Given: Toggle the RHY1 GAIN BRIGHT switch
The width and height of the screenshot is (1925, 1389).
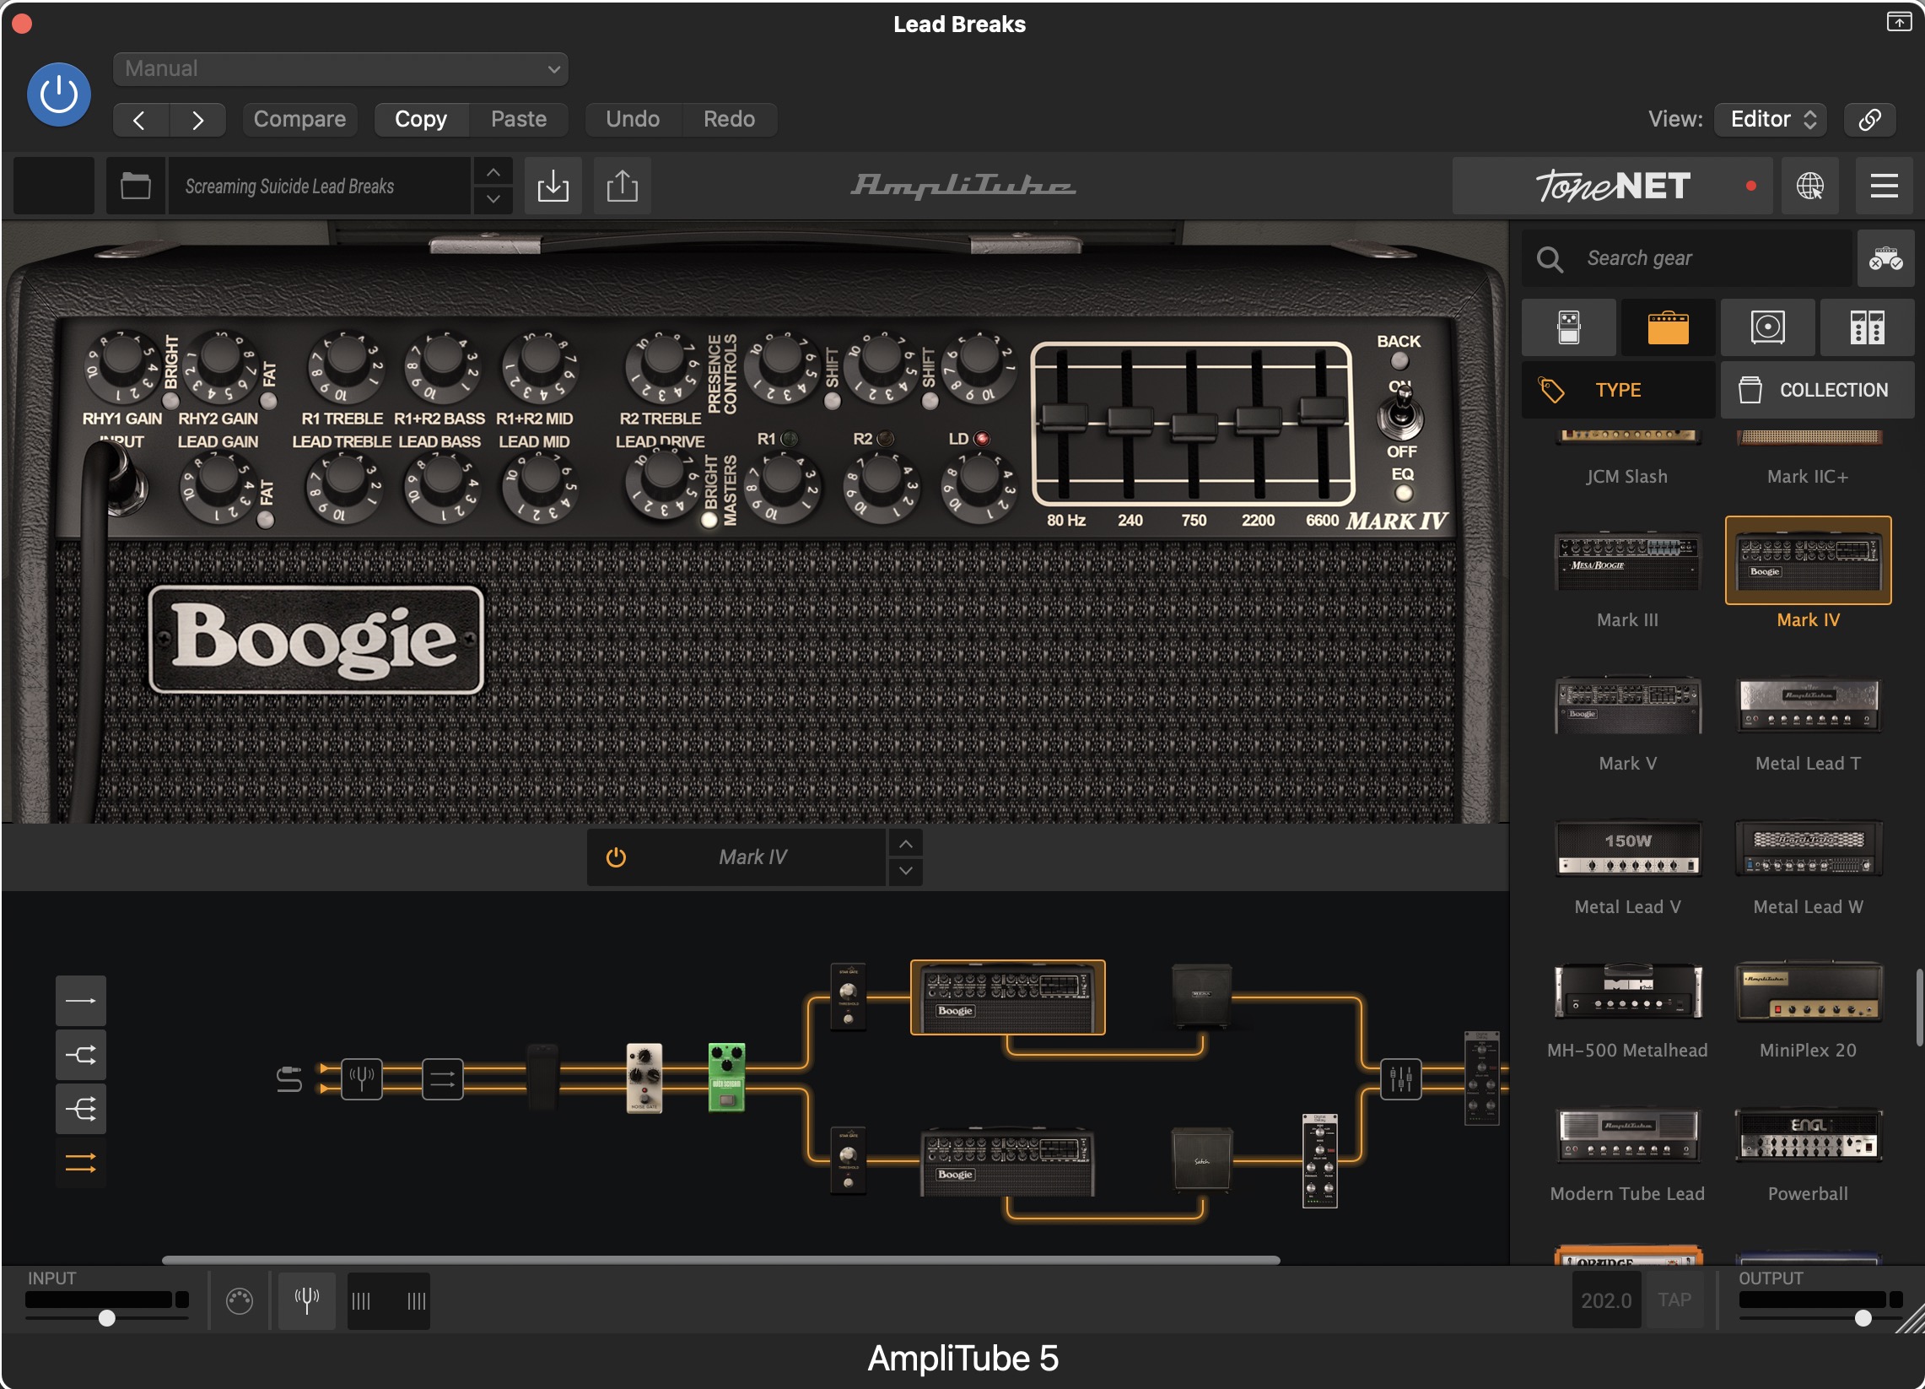Looking at the screenshot, I should 170,401.
